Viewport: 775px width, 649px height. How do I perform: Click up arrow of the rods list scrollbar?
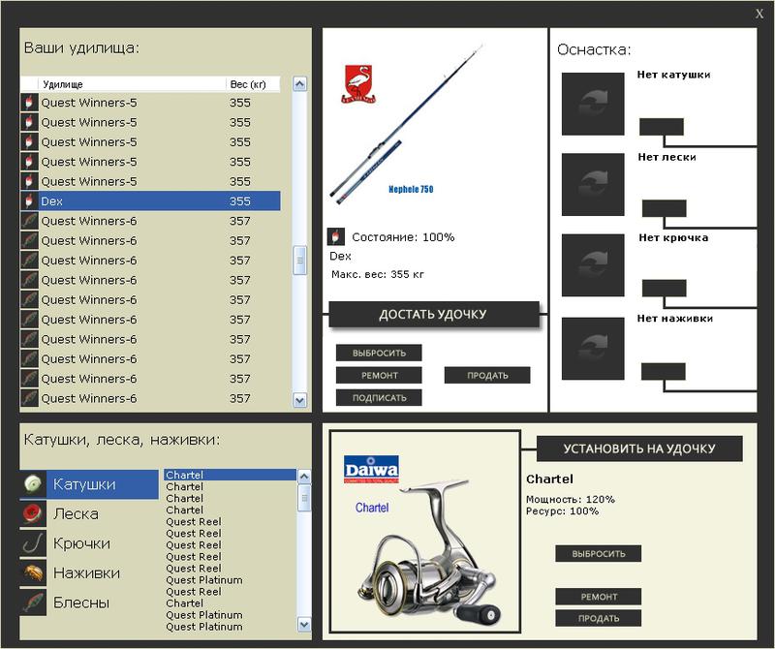299,84
